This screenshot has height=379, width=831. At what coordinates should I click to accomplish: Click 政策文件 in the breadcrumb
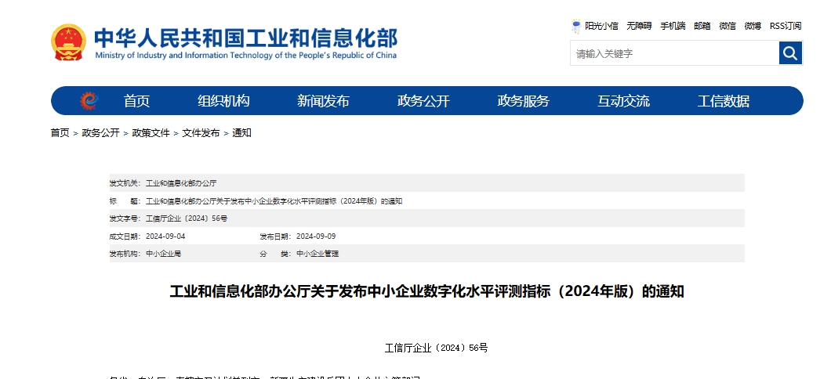151,133
